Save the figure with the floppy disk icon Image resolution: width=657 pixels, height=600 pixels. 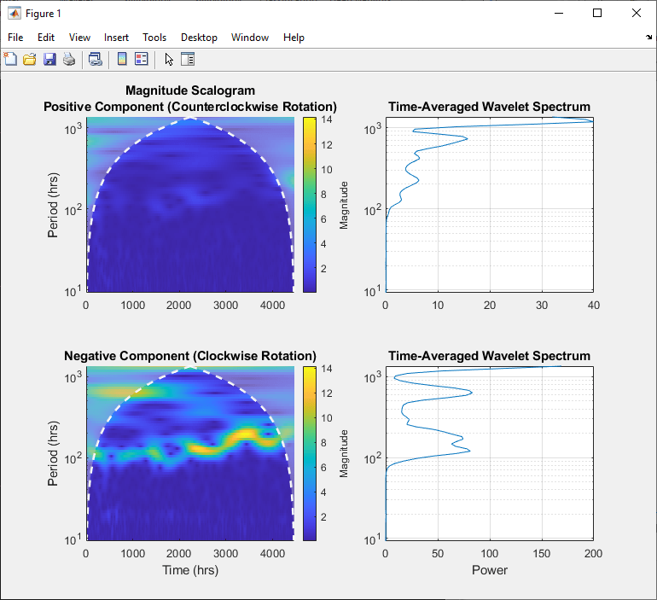49,59
